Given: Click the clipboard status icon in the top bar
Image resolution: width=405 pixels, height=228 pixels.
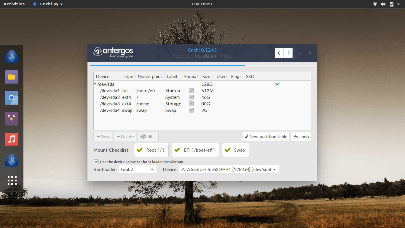Looking at the screenshot, I should pyautogui.click(x=391, y=4).
